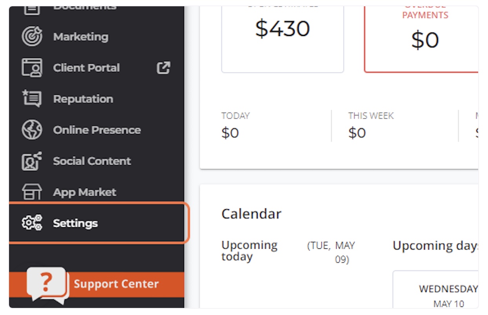
Task: Open Client Portal external link arrow
Action: (164, 68)
